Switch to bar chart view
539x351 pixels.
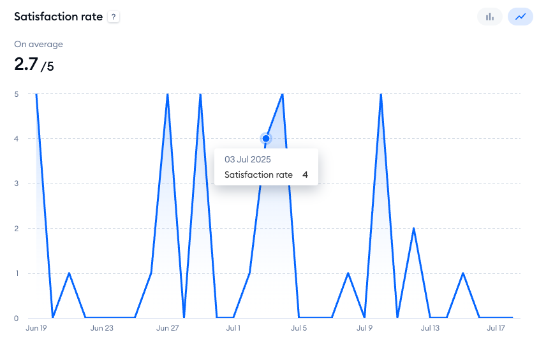[x=490, y=17]
